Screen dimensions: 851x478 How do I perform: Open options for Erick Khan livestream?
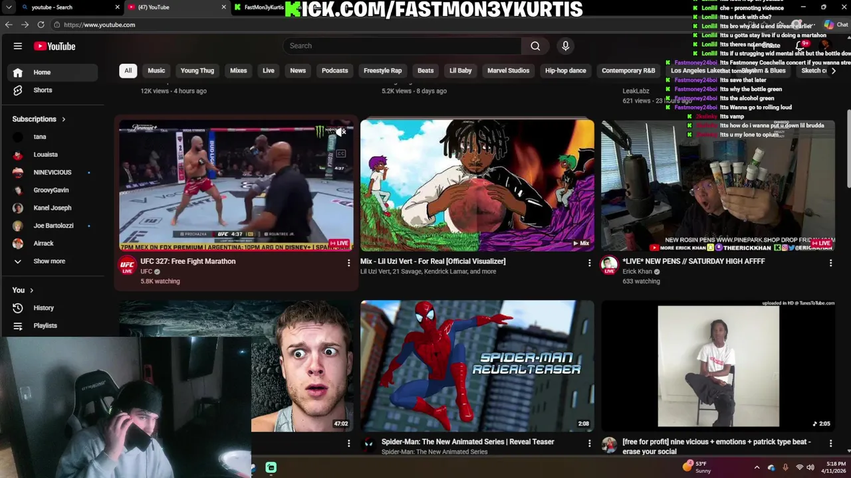(830, 263)
